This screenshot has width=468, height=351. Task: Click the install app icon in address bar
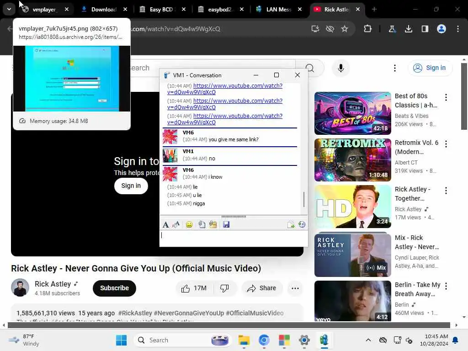tap(315, 29)
